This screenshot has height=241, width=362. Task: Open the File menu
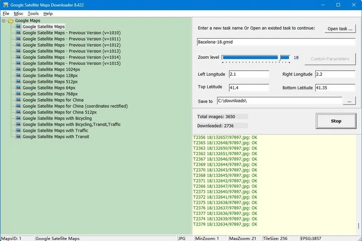[6, 14]
